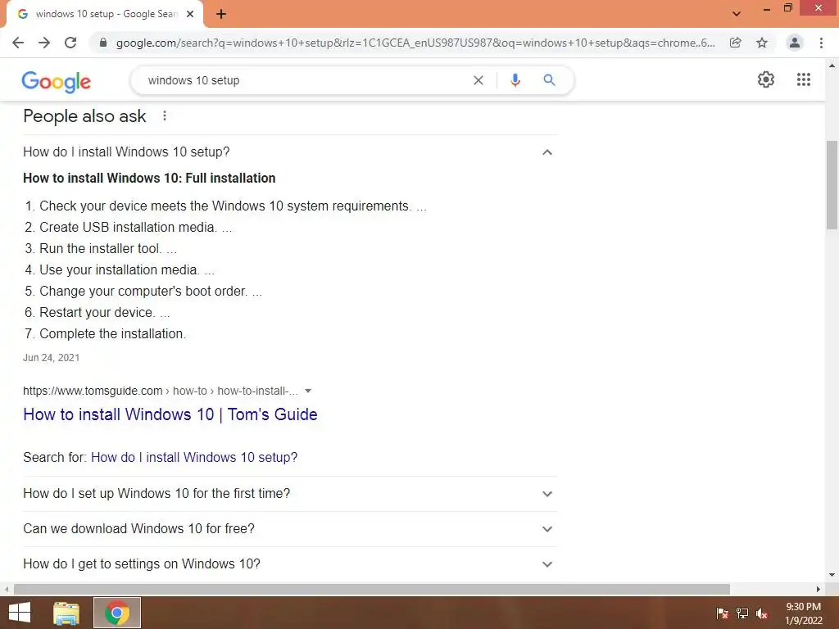Open network status tray icon

coord(742,613)
